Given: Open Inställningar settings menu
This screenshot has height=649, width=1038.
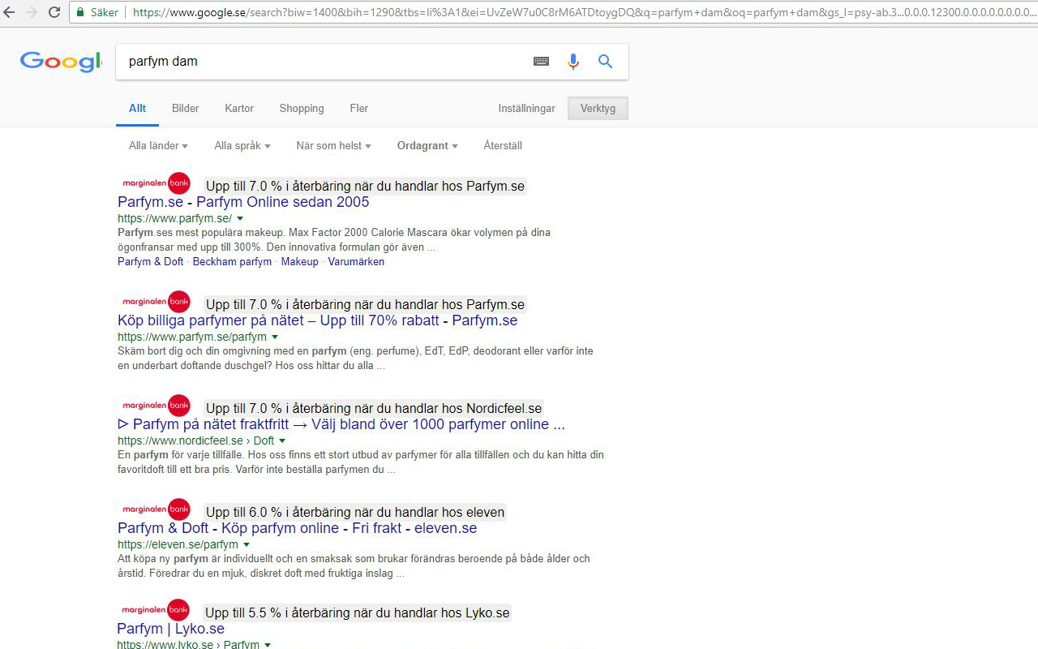Looking at the screenshot, I should point(527,109).
